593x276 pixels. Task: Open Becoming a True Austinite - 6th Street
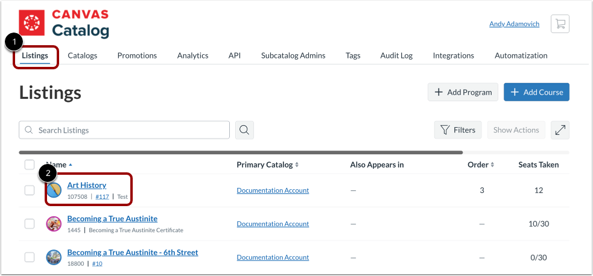[x=133, y=252]
